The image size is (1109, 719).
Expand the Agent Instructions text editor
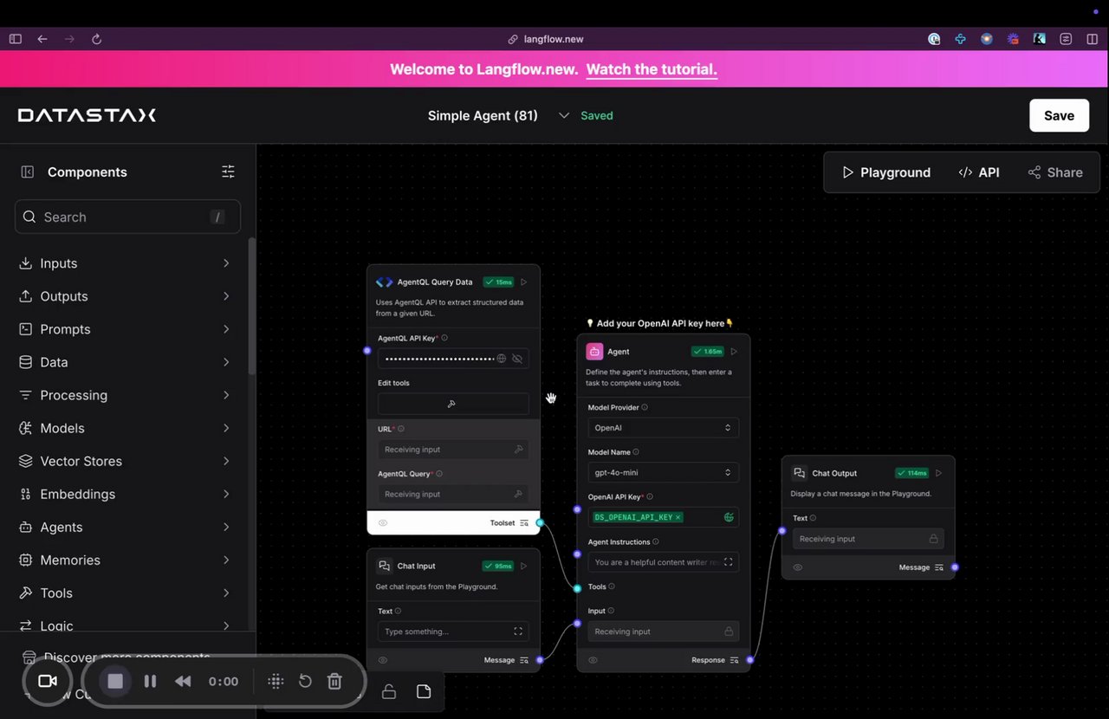pyautogui.click(x=729, y=562)
